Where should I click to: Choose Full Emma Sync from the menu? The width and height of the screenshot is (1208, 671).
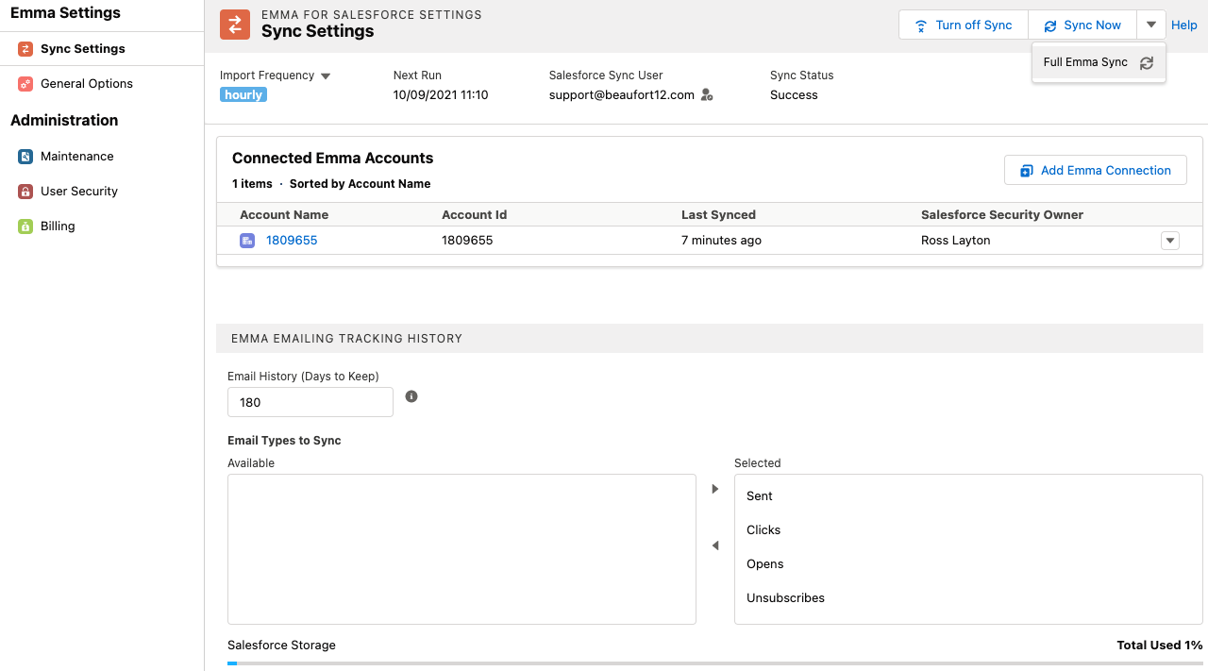coord(1099,62)
